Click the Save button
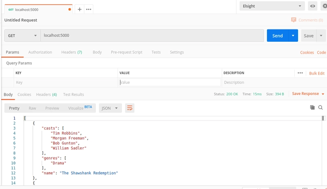 [x=309, y=36]
